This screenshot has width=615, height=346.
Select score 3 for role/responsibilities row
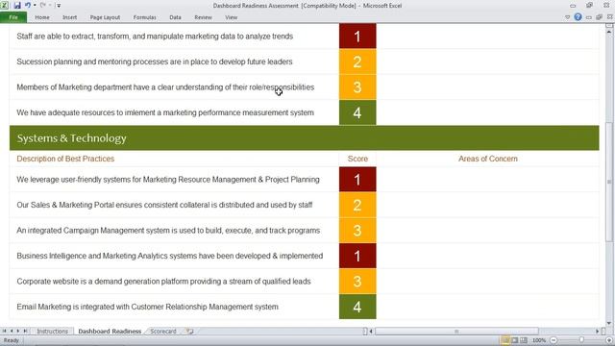357,87
